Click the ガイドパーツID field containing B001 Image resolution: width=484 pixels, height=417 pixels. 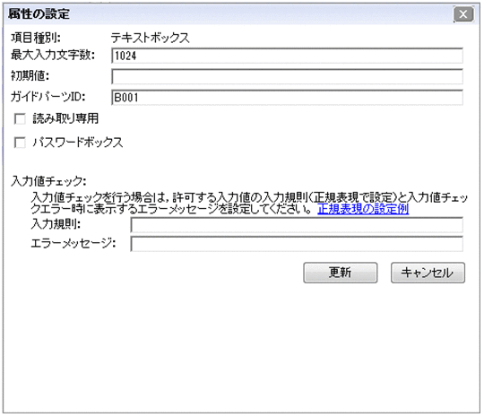click(287, 98)
